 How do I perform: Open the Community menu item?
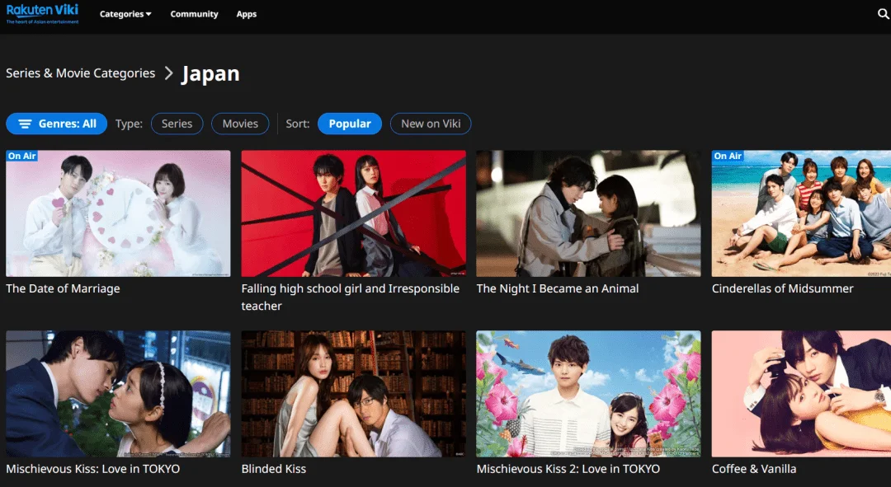(194, 14)
